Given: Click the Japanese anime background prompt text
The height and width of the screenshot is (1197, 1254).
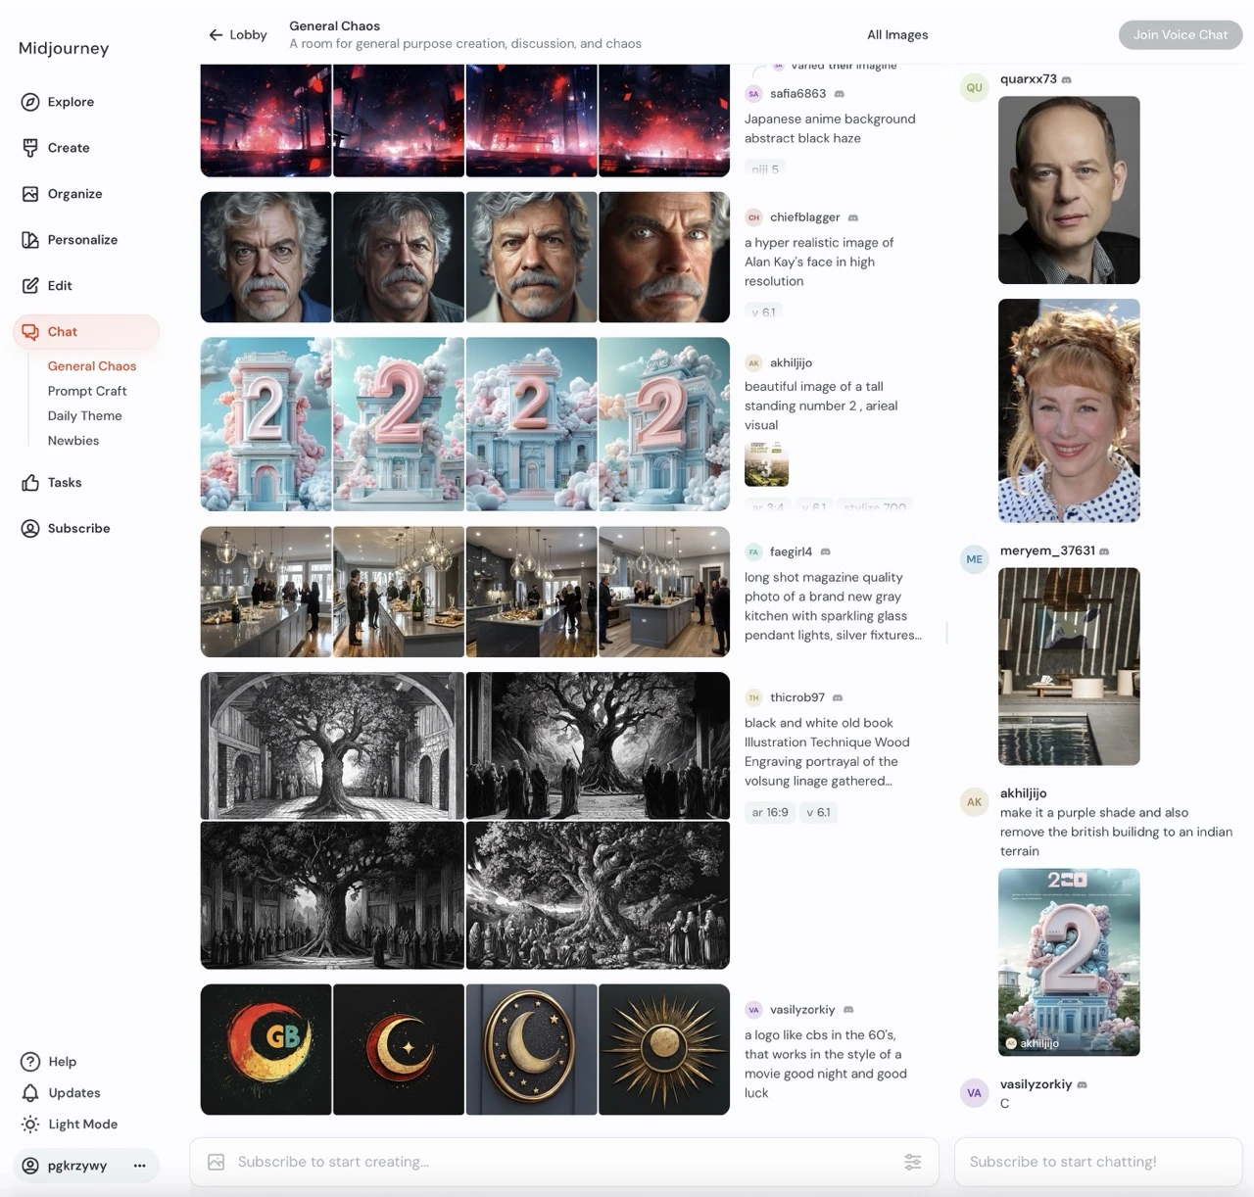Looking at the screenshot, I should click(x=830, y=128).
